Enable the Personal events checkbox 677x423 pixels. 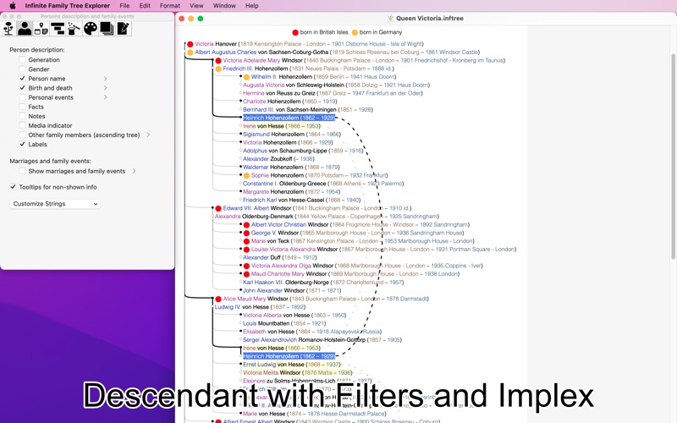click(x=23, y=97)
